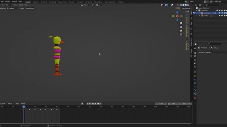Viewport: 227px width, 127px height.
Task: Open the Pose Mode dropdown
Action: 6,5
